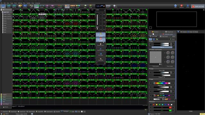
Task: Open the Universe toolbar icon
Action: click(x=25, y=6)
